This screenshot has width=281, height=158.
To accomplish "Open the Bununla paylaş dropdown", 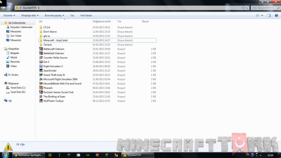I will 54,15.
